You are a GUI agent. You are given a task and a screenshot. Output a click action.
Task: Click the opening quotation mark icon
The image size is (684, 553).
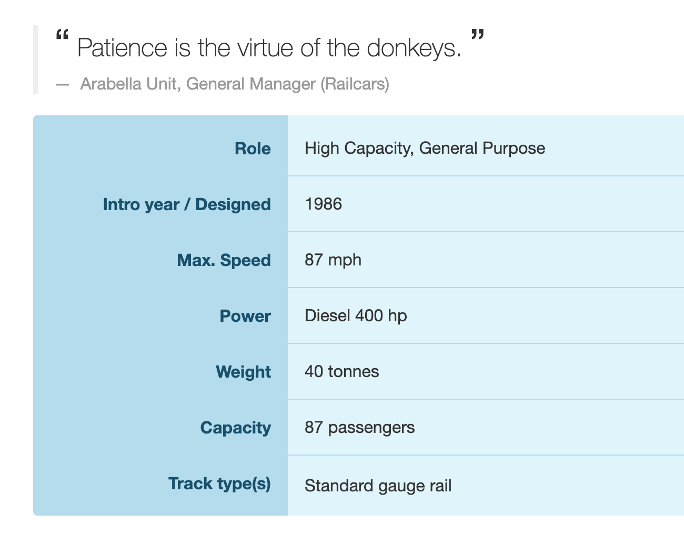(62, 36)
